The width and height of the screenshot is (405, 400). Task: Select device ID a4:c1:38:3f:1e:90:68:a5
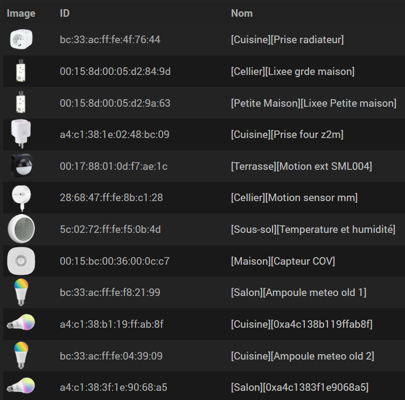(x=114, y=387)
